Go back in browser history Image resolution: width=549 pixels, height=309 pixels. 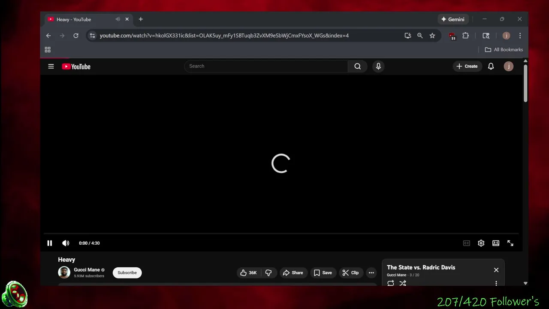48,36
